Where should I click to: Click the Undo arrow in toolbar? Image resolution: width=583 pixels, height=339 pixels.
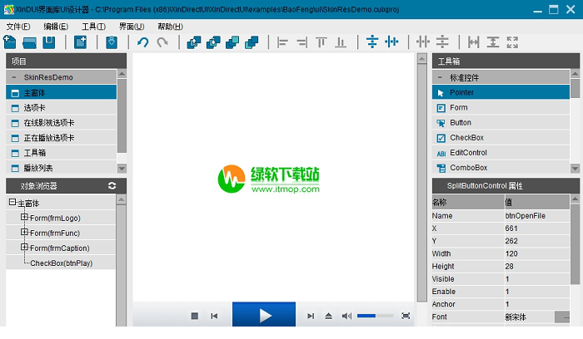(x=143, y=42)
